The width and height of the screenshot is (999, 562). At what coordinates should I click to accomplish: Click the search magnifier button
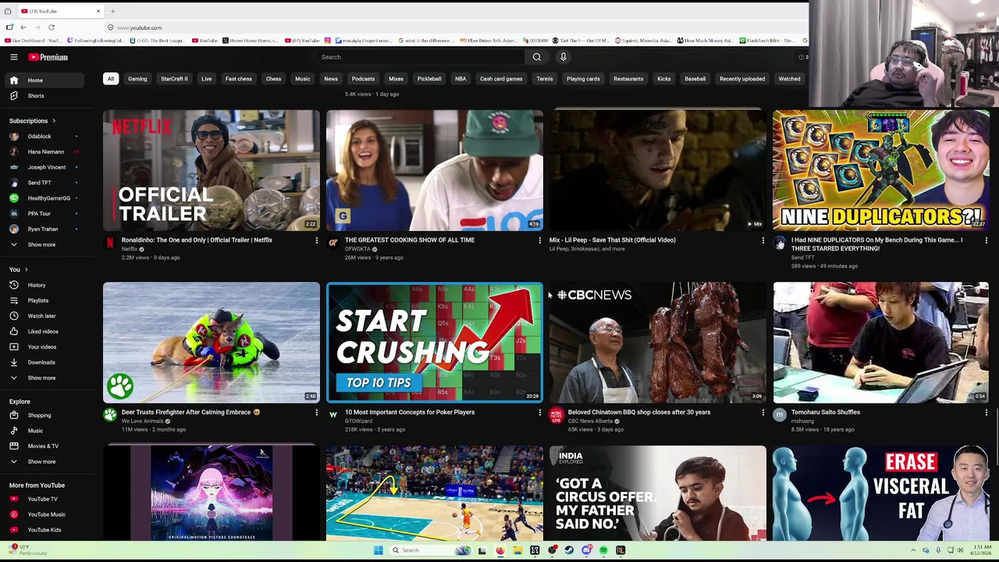coord(537,57)
